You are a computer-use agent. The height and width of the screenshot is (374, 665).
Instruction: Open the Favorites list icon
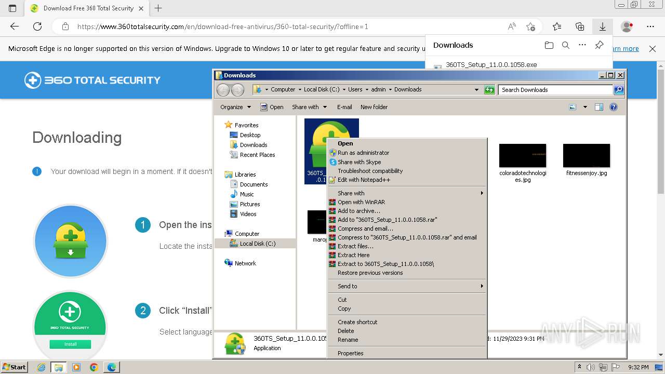pos(557,26)
